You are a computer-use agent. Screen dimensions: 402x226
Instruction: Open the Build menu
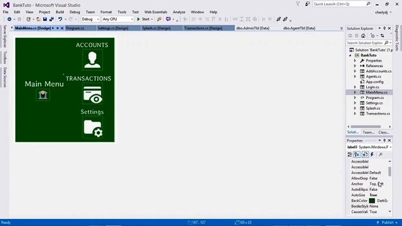pos(60,12)
